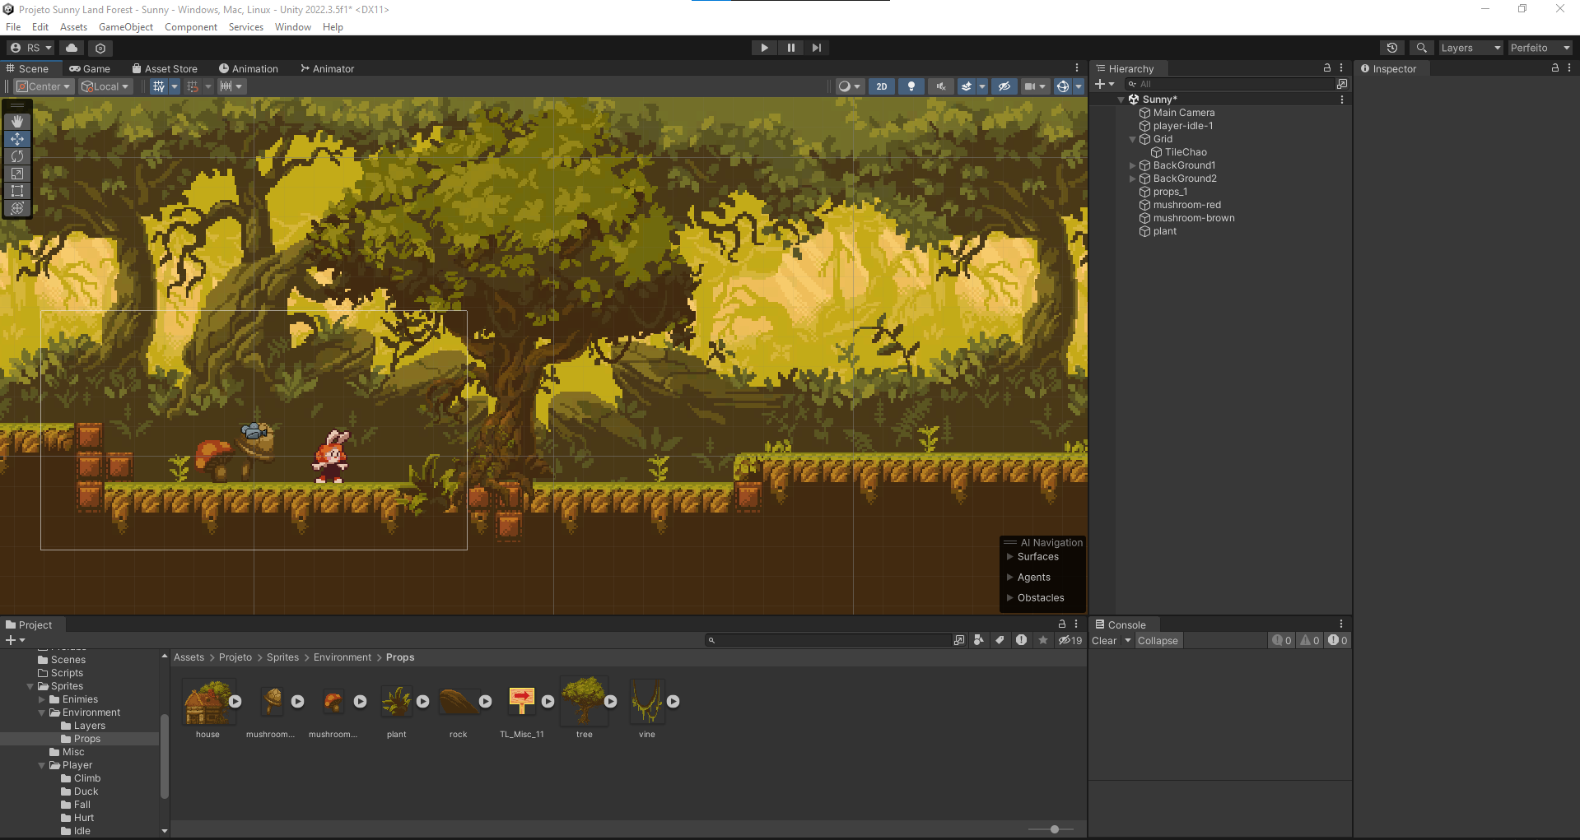Switch to the Asset Store tab
Screen dimensions: 1580x840
click(x=165, y=68)
